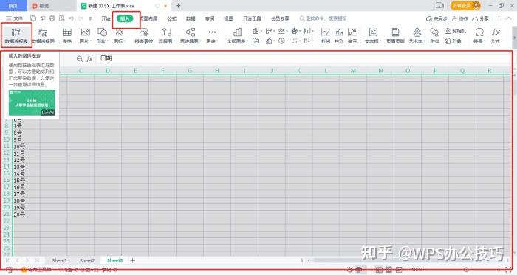
Task: Click the Camera (照相机) tool
Action: (x=455, y=31)
